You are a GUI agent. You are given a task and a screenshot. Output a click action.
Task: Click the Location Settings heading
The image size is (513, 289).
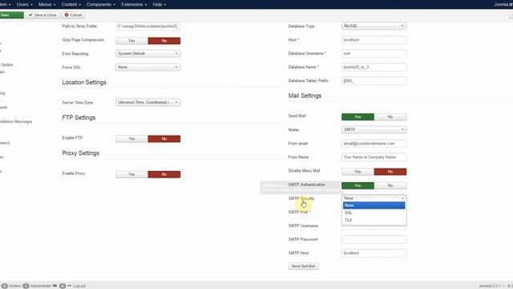pos(84,82)
